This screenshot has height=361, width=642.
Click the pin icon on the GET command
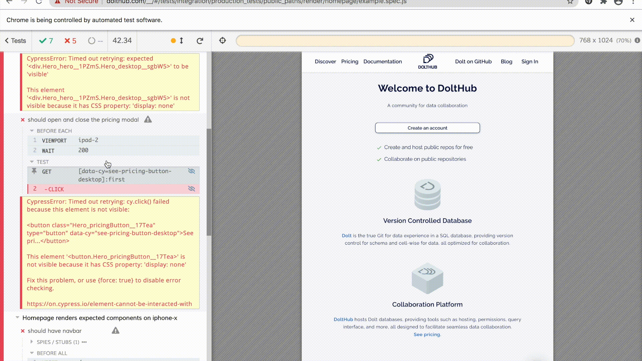[34, 171]
